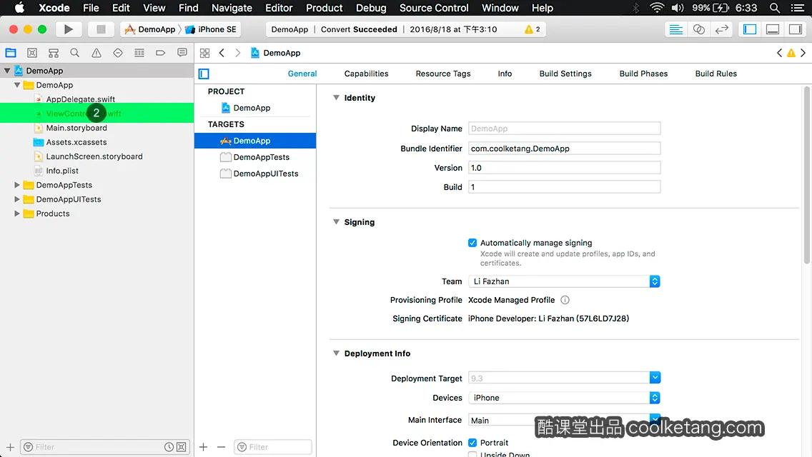Show the find navigator magnifier
Screen dimensions: 812x457
[74, 53]
